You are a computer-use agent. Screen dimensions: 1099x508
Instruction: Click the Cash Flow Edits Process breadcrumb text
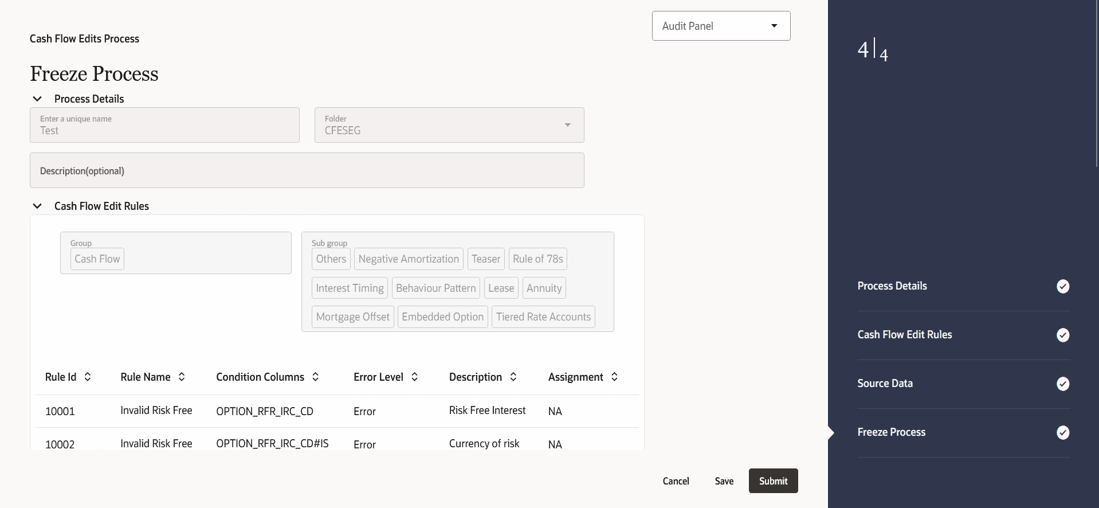click(84, 38)
